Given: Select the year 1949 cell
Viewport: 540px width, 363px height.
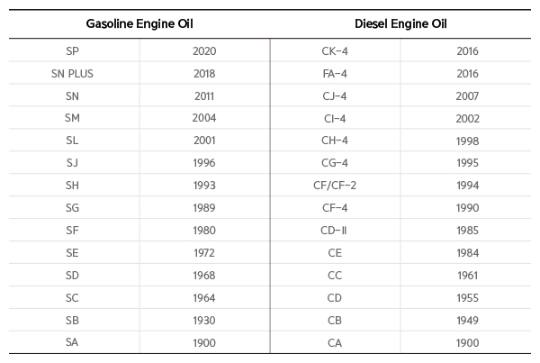Looking at the screenshot, I should (467, 320).
